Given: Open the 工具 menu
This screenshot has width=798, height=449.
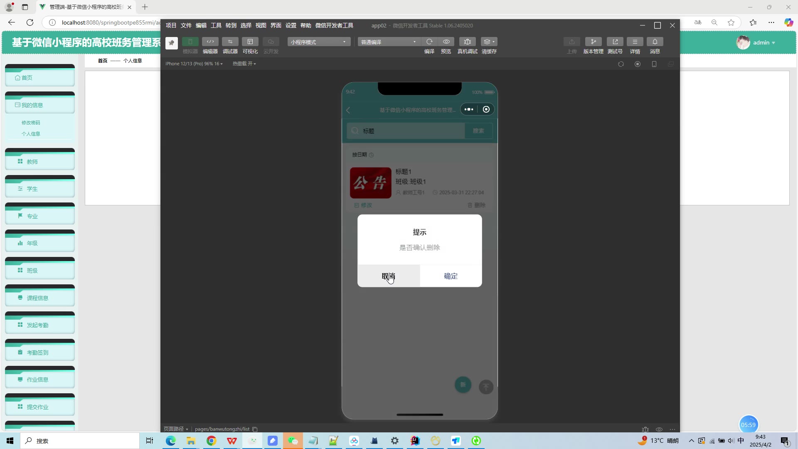Looking at the screenshot, I should [x=216, y=25].
